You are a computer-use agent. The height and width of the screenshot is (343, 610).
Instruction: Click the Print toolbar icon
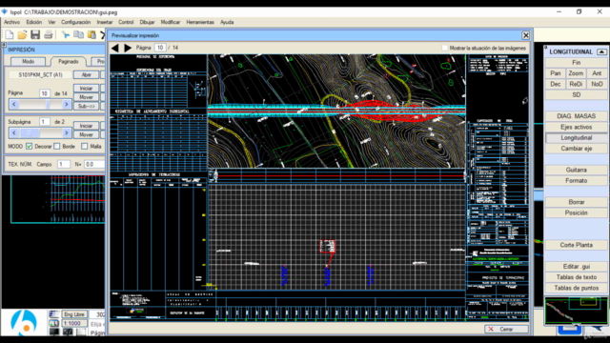49,35
